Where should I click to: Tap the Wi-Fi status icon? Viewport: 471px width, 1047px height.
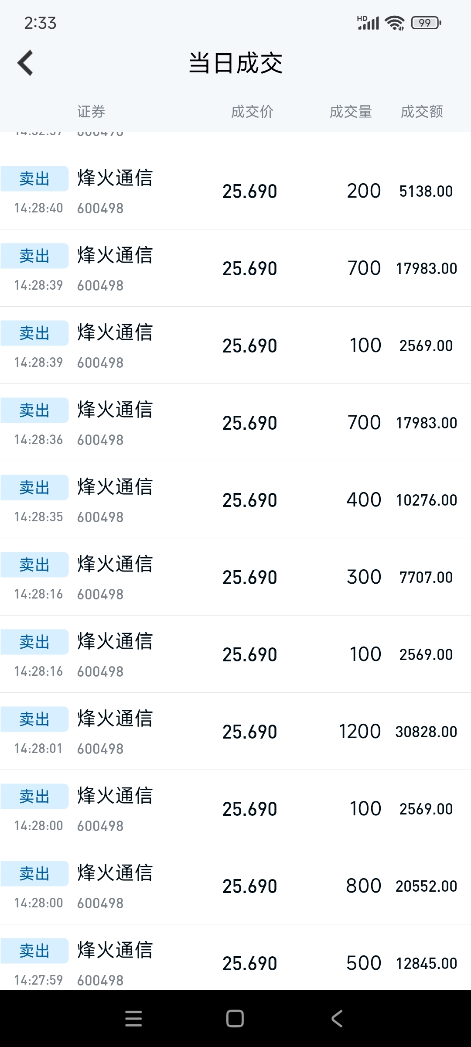(395, 23)
